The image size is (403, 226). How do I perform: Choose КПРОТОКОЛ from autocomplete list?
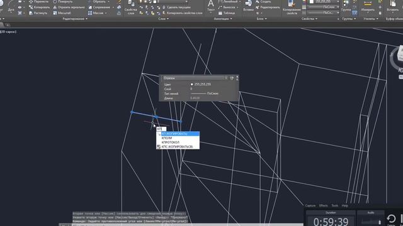click(178, 143)
